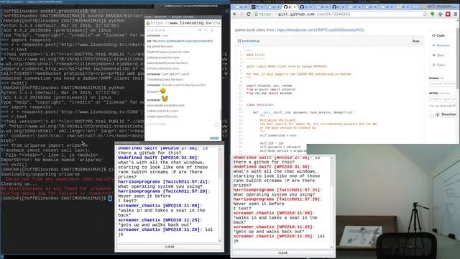
Task: Open Stars in the gist sidebar
Action: tap(438, 55)
